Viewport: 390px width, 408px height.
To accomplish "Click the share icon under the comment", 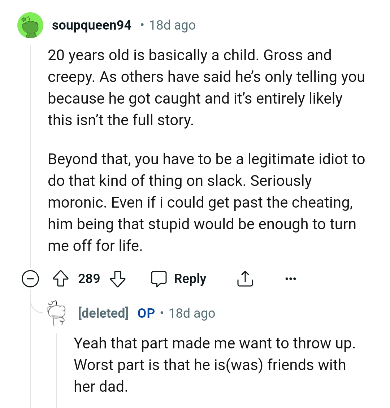I will click(245, 279).
